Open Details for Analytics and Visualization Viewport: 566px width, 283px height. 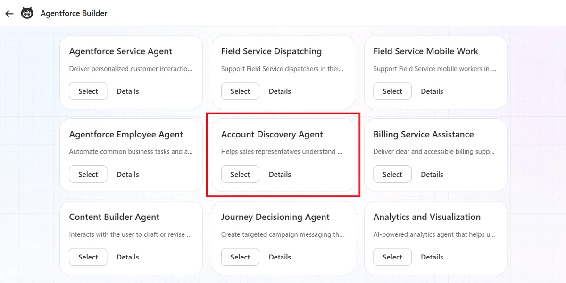(432, 257)
